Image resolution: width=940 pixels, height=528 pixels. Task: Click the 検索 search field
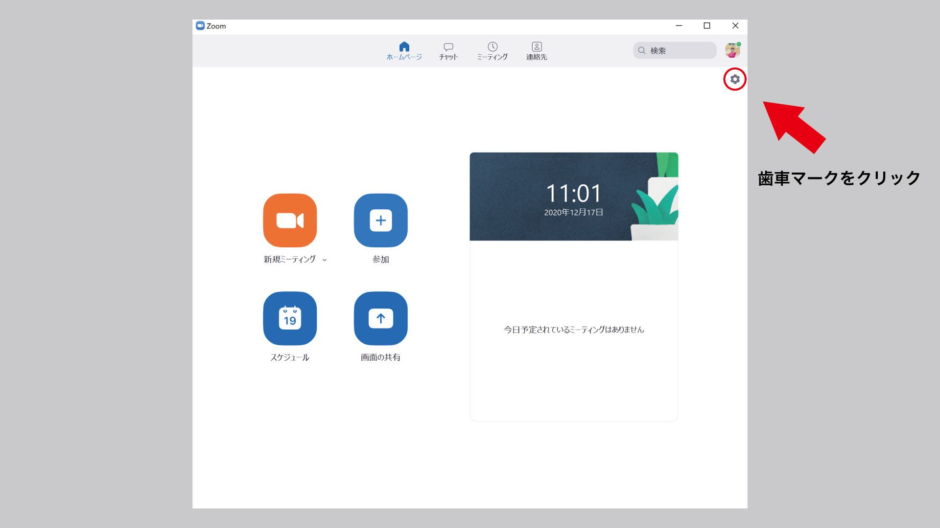tap(675, 50)
